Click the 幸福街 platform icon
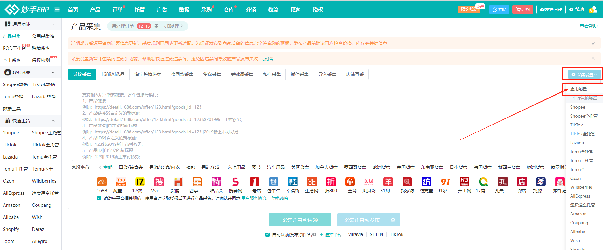Screen dimensions: 603x250 click(293, 182)
